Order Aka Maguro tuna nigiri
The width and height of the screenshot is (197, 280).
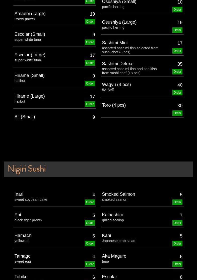[177, 264]
